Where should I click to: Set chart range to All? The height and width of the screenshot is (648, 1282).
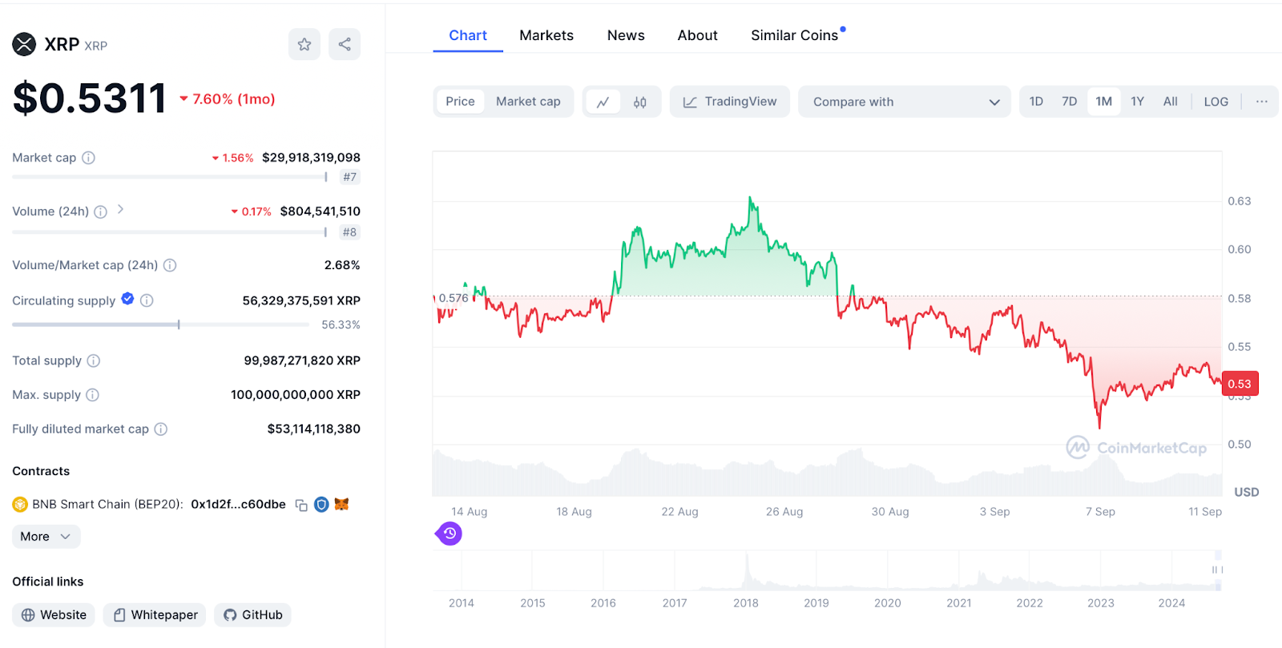[1170, 102]
